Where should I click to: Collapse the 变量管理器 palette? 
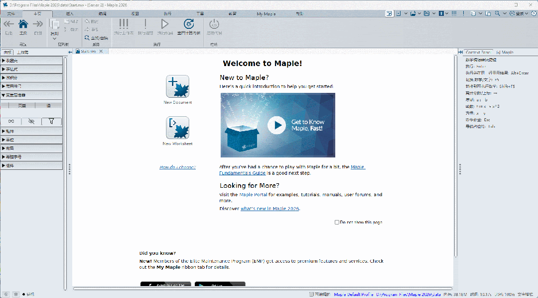31,95
